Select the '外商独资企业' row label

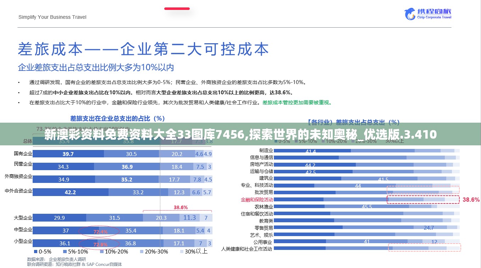pos(18,176)
